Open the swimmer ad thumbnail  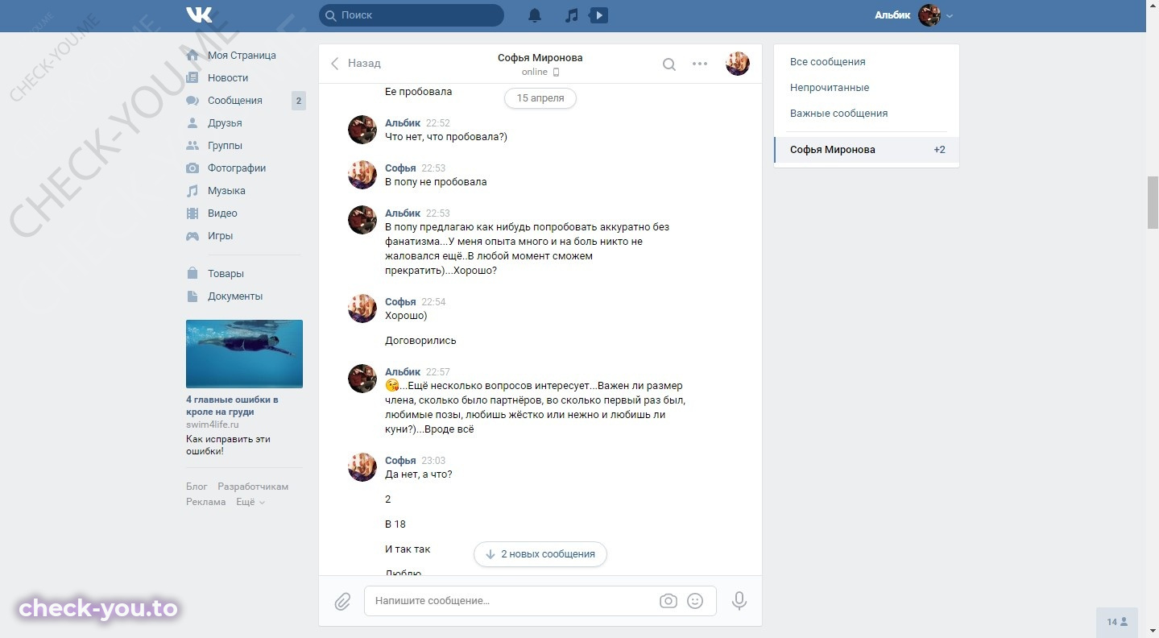coord(244,354)
